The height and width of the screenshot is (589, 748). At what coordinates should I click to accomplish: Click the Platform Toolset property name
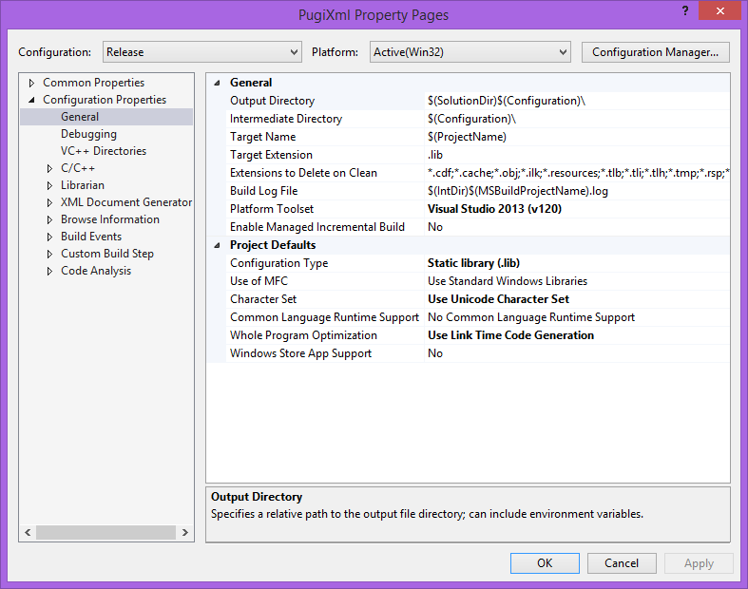click(272, 209)
